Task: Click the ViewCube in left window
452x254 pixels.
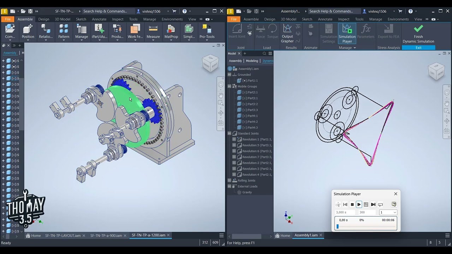Action: [210, 63]
